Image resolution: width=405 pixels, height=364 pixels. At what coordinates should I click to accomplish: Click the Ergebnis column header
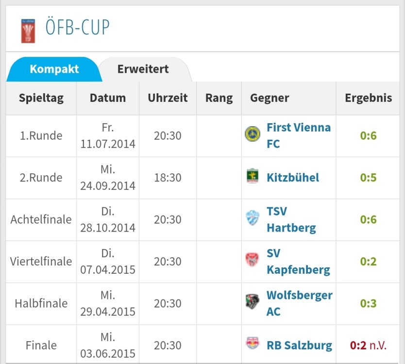click(x=368, y=98)
